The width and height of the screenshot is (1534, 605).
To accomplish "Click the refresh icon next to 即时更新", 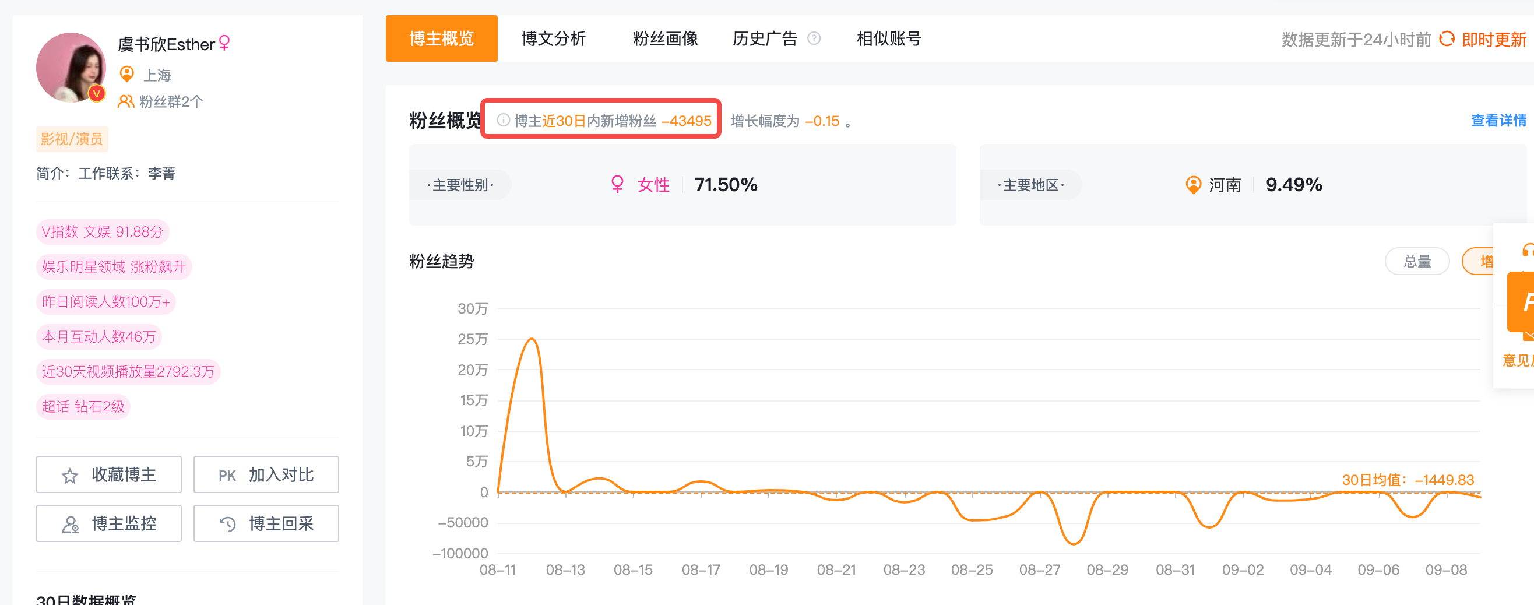I will (x=1447, y=40).
